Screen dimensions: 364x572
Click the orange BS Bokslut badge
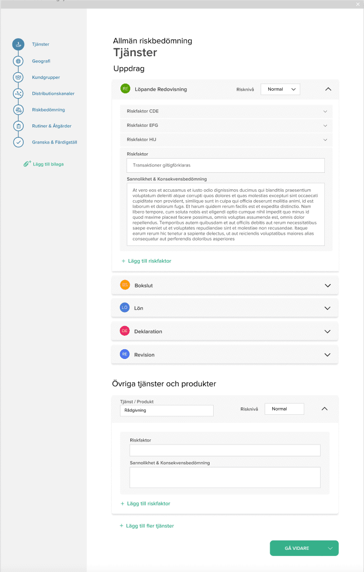(125, 285)
